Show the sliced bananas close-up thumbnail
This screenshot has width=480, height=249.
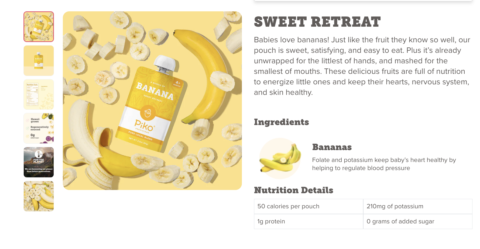[x=39, y=196]
